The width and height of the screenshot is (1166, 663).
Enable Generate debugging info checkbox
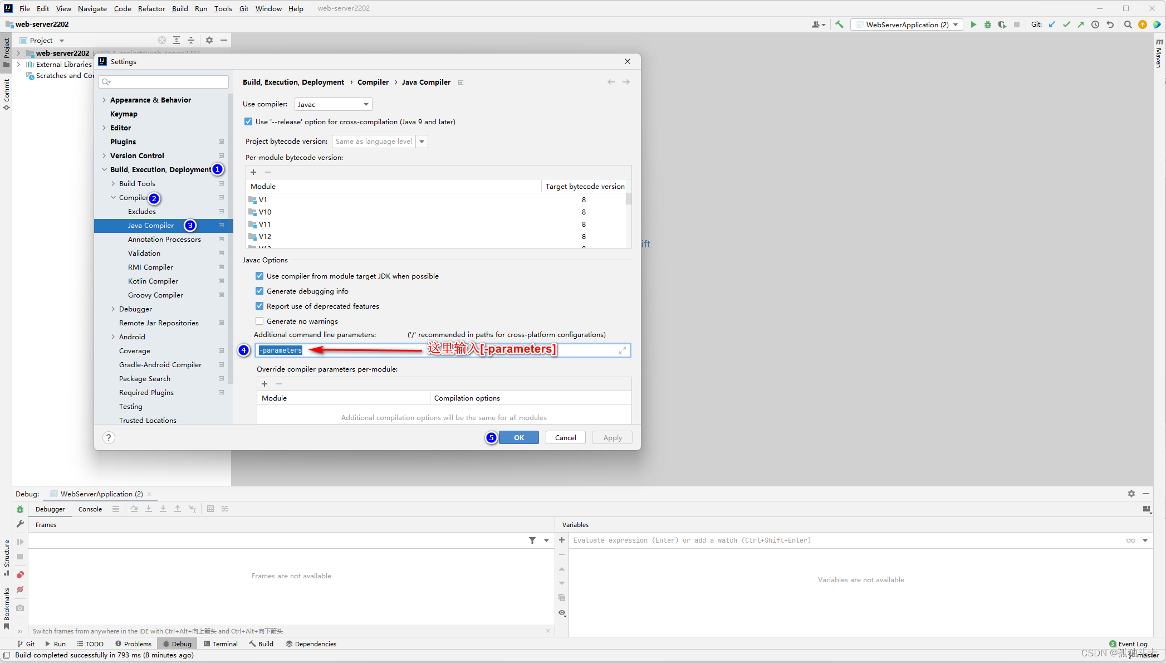click(259, 290)
